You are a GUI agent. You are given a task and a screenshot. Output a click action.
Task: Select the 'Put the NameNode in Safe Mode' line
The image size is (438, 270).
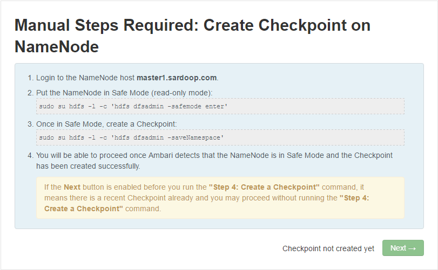pyautogui.click(x=124, y=93)
